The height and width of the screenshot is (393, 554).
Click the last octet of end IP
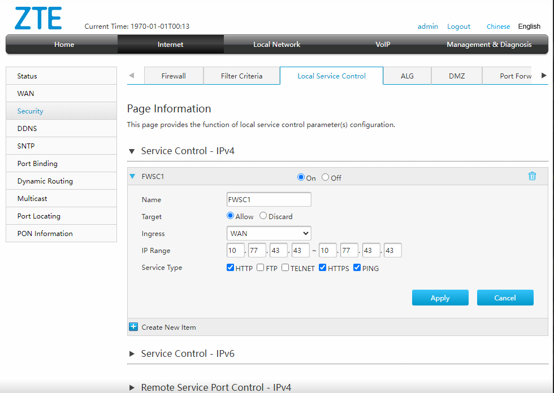tap(392, 250)
